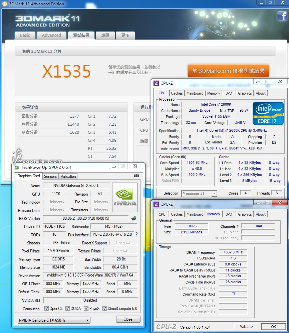Open SPD tab in lower CPU-Z Memory window
Screen dimensions: 289x333
pyautogui.click(x=229, y=214)
